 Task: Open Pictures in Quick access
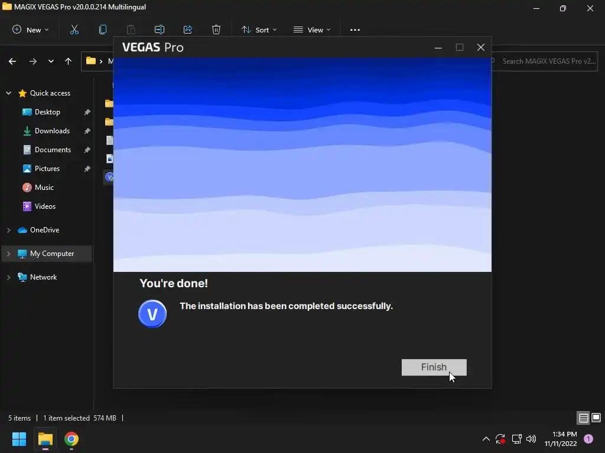(x=47, y=168)
